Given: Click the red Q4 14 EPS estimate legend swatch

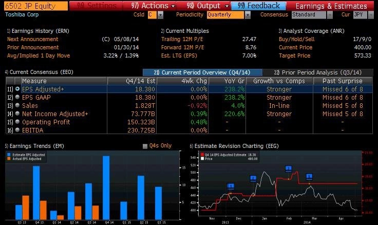Looking at the screenshot, I should 202,155.
